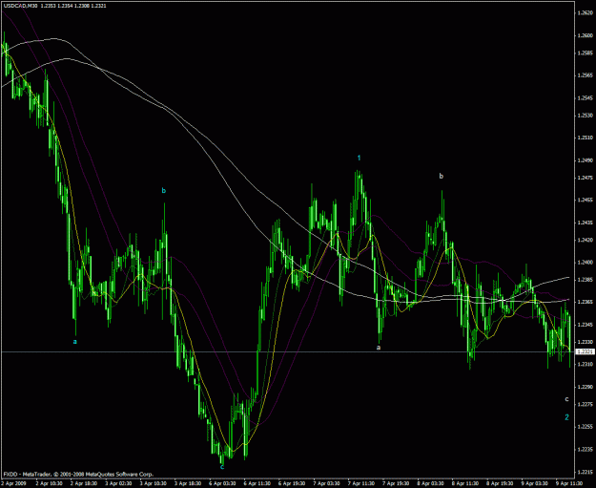Screen dimensions: 596x488
Task: Click the 1.2235 price axis label
Action: coord(585,450)
